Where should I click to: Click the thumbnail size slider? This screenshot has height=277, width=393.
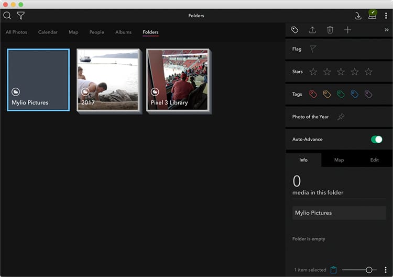358,270
